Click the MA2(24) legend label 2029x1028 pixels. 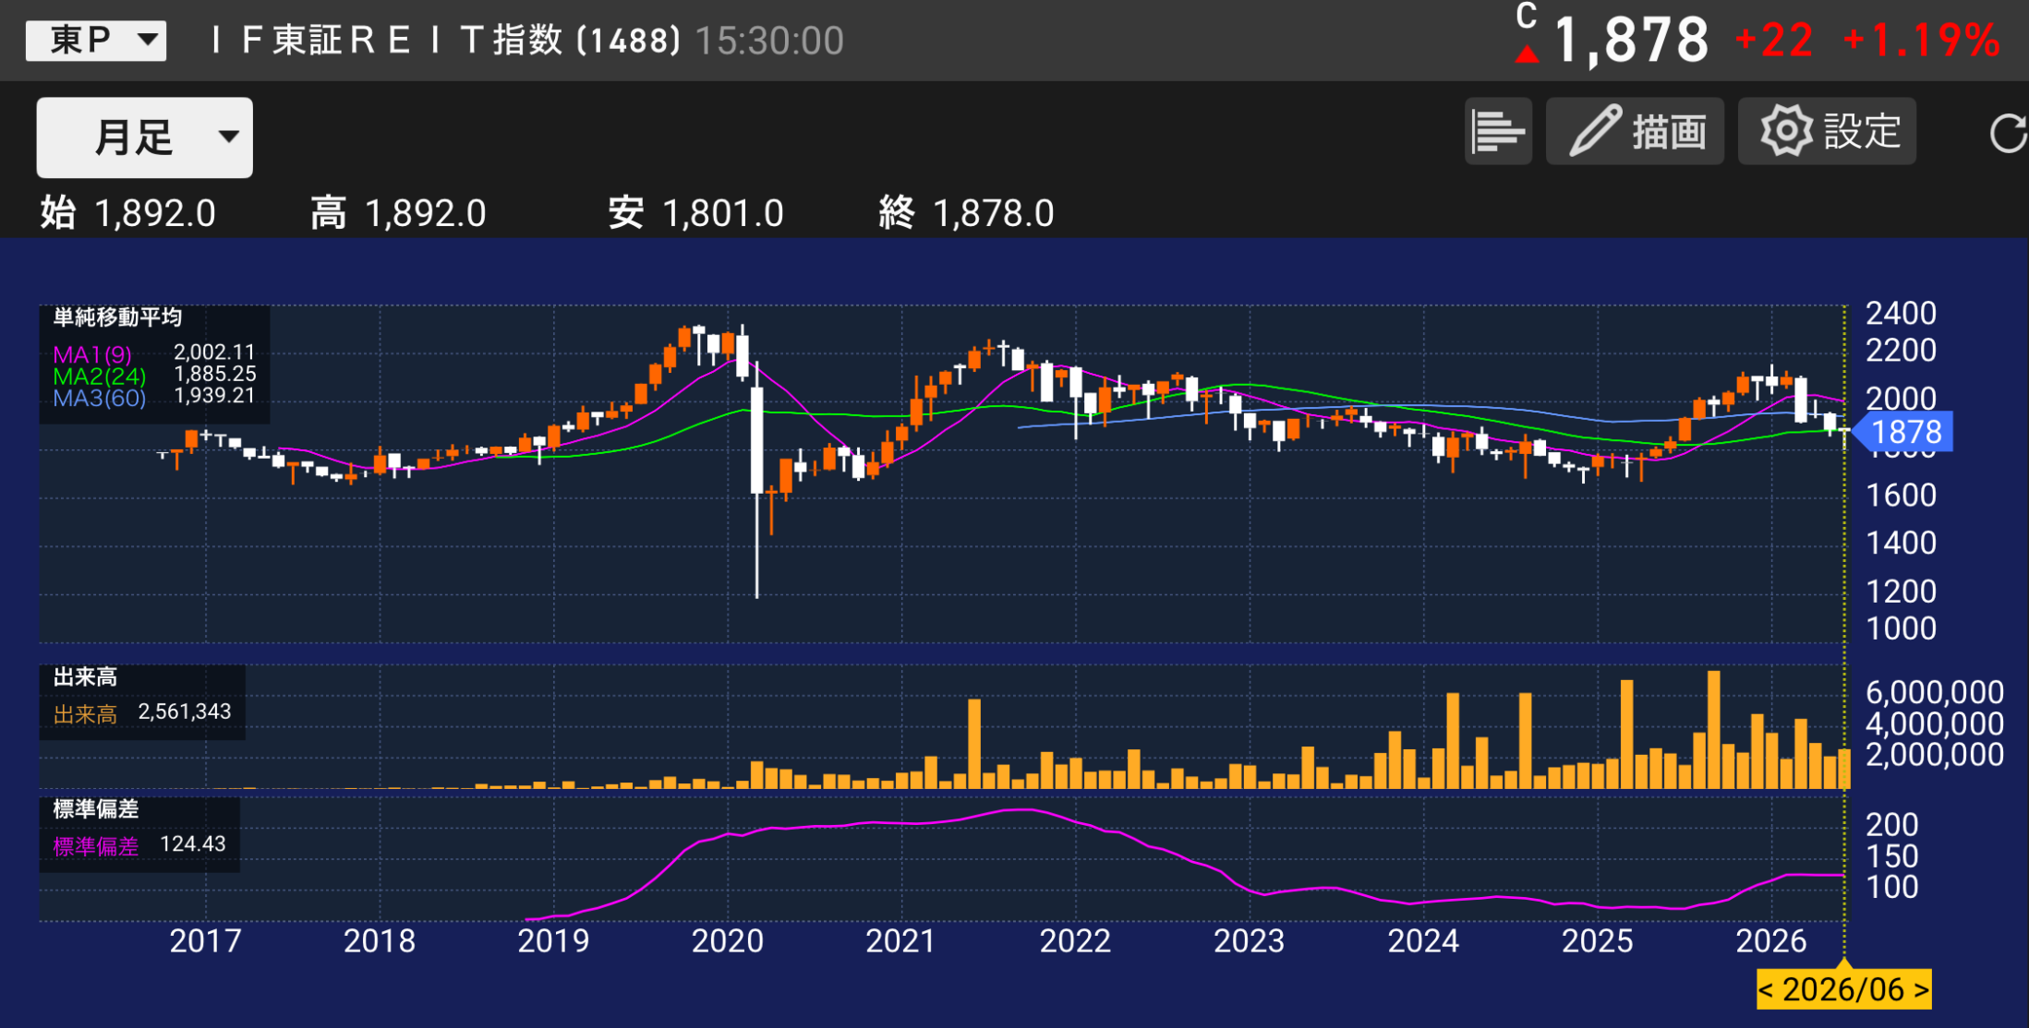[100, 377]
